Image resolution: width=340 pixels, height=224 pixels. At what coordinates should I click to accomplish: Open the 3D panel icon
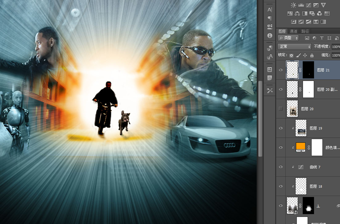270,26
